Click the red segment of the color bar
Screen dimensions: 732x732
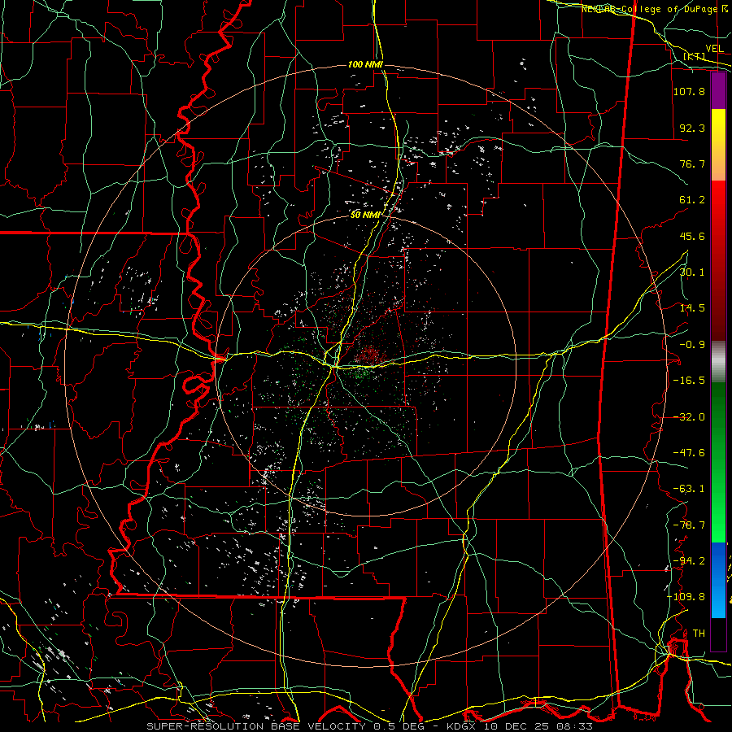[x=718, y=260]
